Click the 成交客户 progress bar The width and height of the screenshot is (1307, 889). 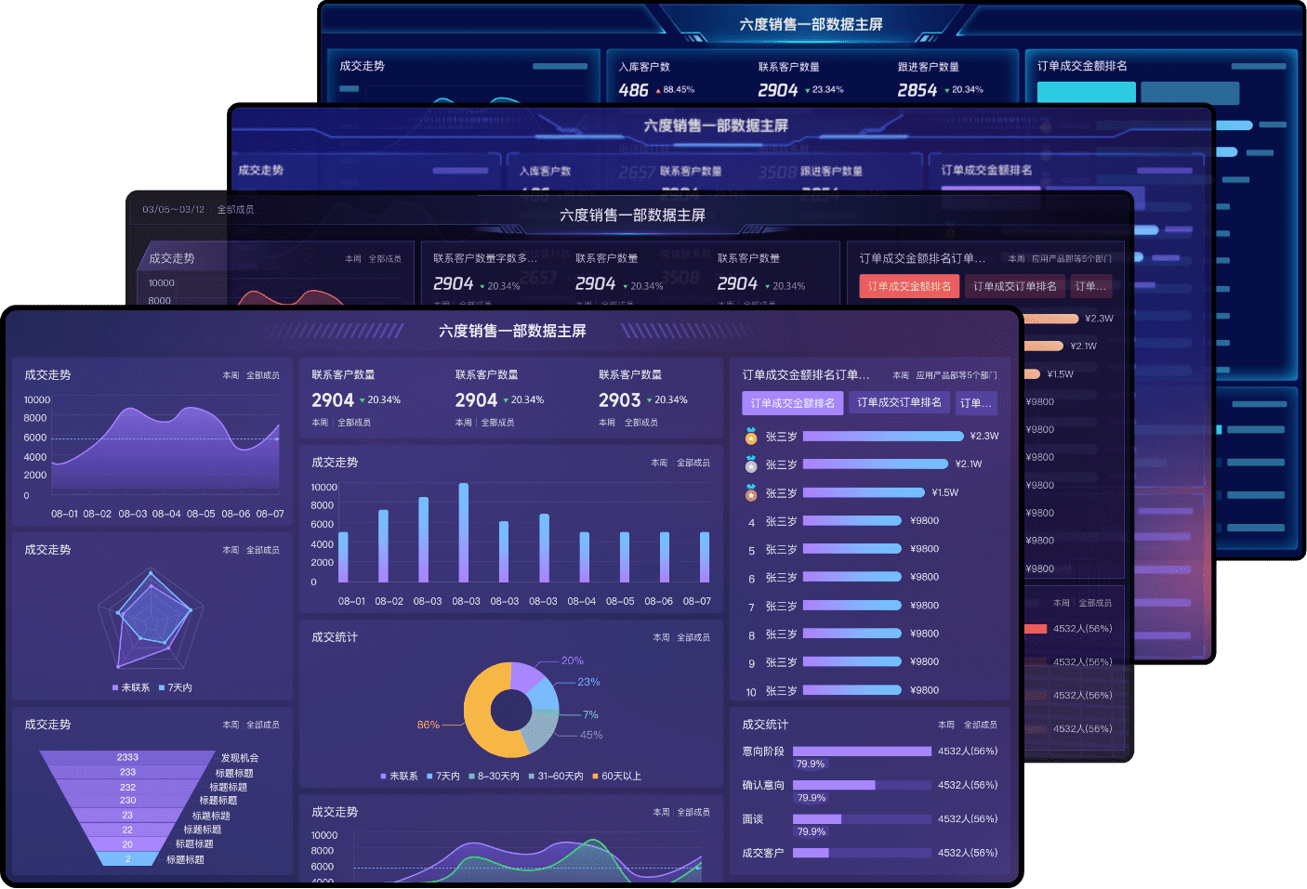click(x=862, y=853)
